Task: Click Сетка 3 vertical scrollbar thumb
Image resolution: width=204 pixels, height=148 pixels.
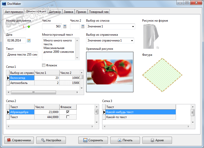Action: point(193,113)
